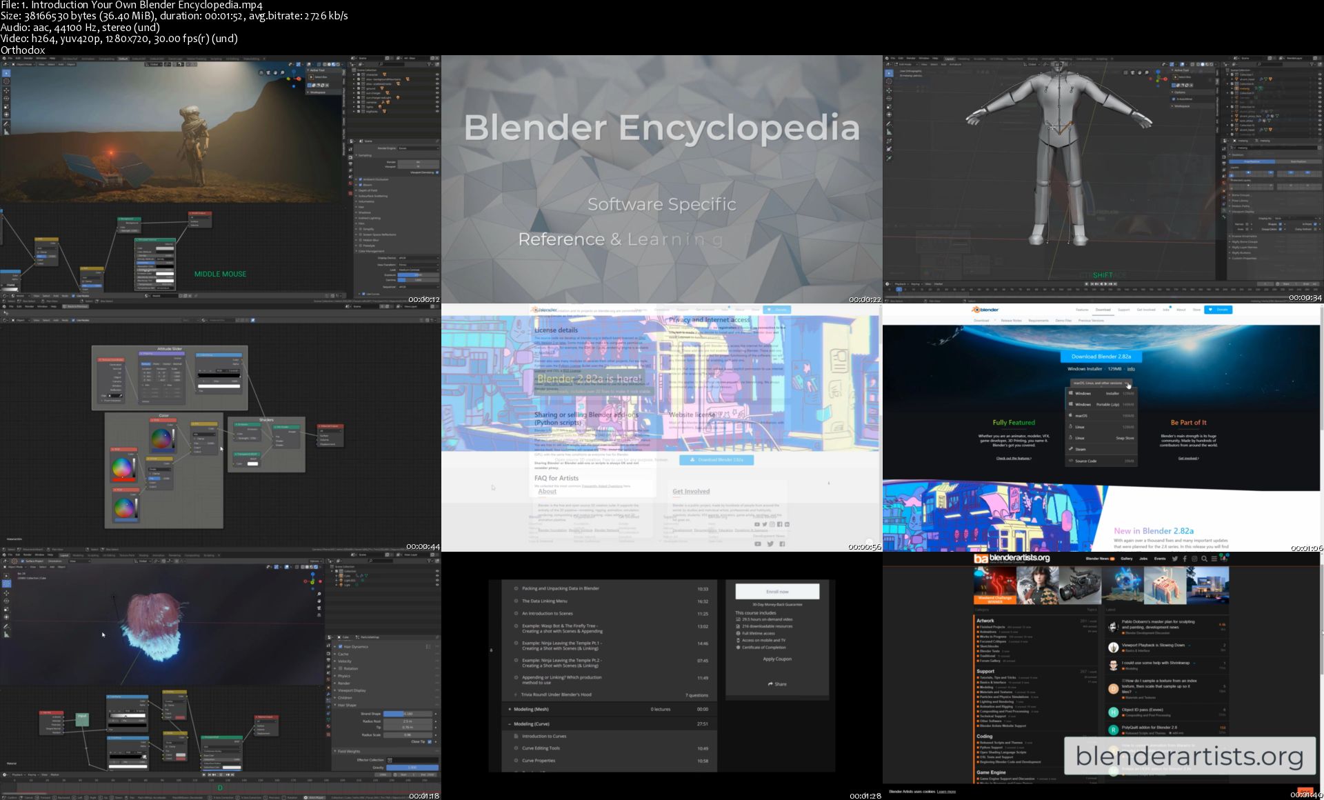Open the Requirements sub-navigation tab
The height and width of the screenshot is (800, 1324).
click(x=1039, y=321)
